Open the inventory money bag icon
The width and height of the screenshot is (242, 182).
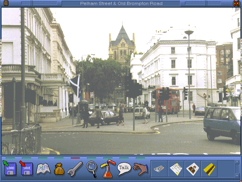coord(59,169)
